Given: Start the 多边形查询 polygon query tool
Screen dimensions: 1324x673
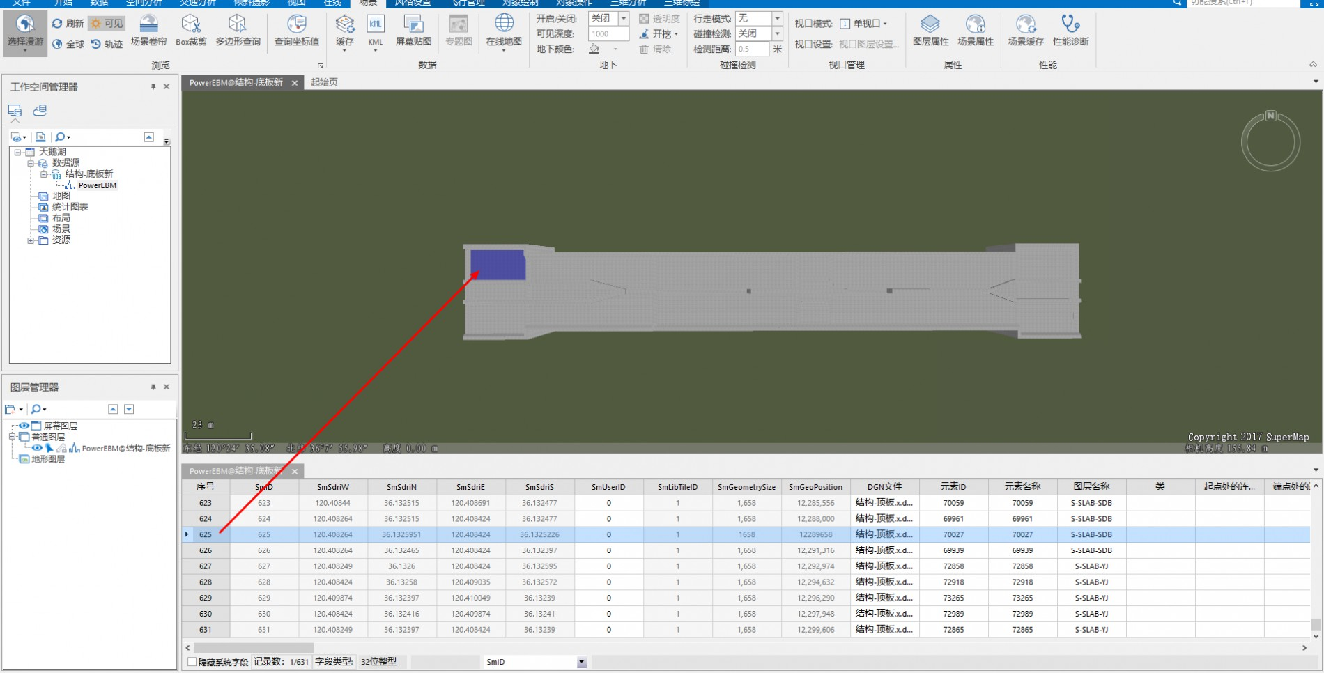Looking at the screenshot, I should [238, 31].
